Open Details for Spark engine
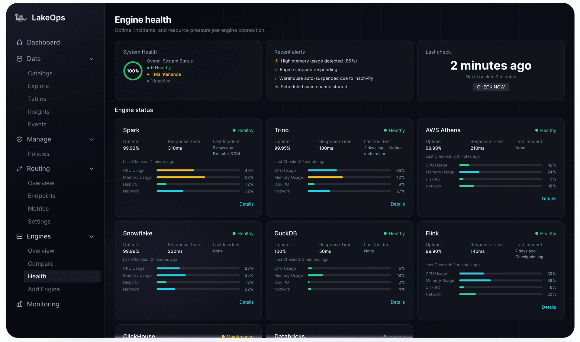This screenshot has height=342, width=580. coord(246,204)
